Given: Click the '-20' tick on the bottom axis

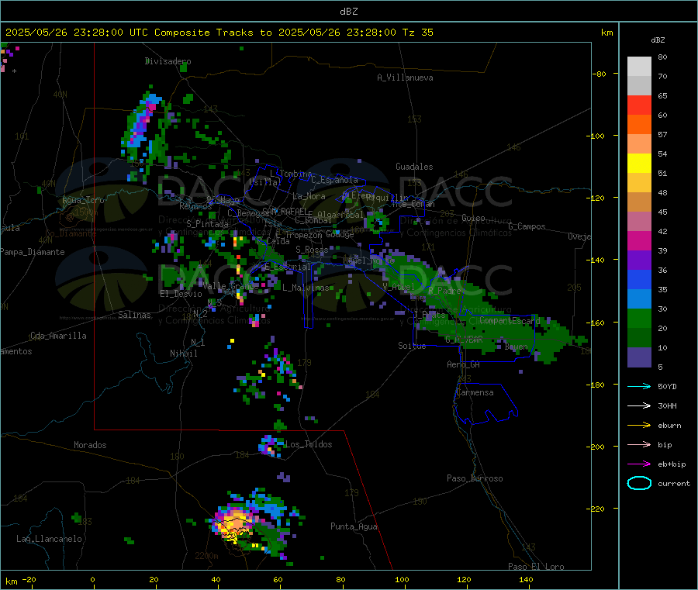Looking at the screenshot, I should point(29,579).
